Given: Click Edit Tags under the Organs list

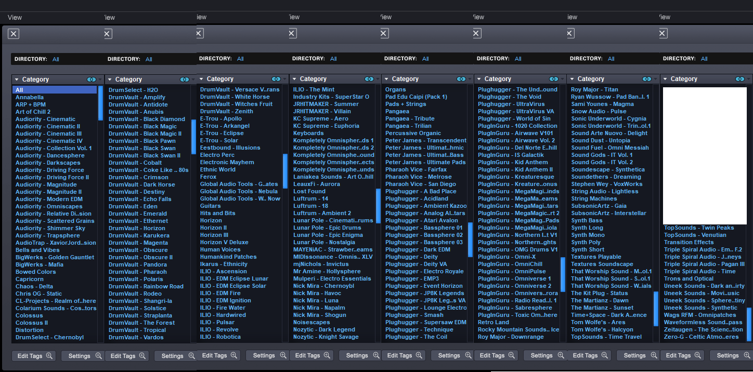Looking at the screenshot, I should 404,355.
